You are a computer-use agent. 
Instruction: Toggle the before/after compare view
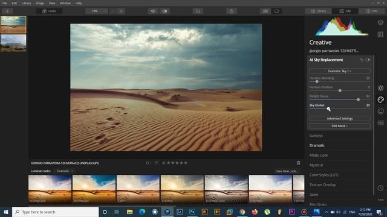pos(164,11)
